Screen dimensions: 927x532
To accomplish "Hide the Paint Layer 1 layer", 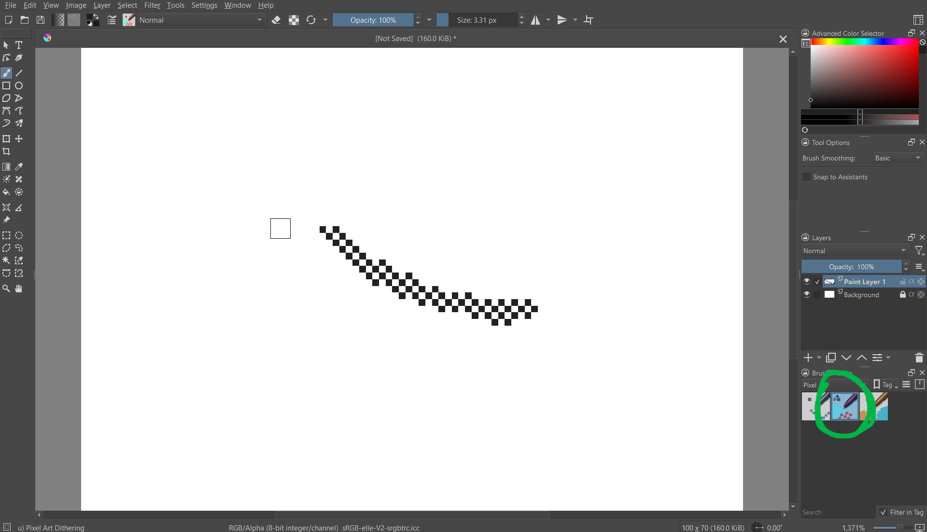I will coord(807,281).
